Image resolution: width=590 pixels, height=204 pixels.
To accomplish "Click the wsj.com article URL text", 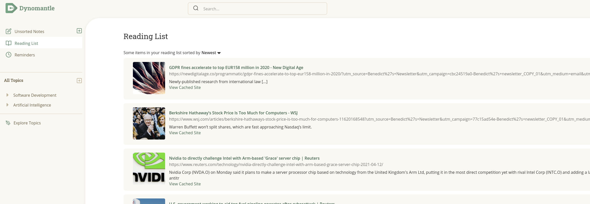I will point(380,119).
